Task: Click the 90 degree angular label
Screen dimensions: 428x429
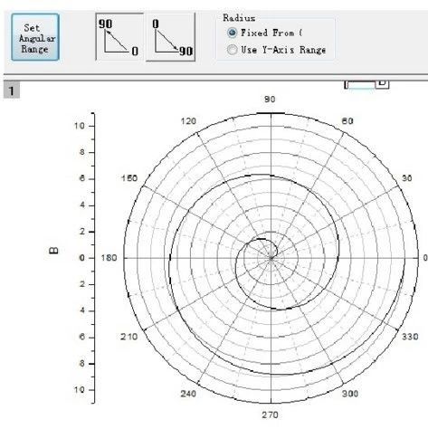Action: coord(270,100)
